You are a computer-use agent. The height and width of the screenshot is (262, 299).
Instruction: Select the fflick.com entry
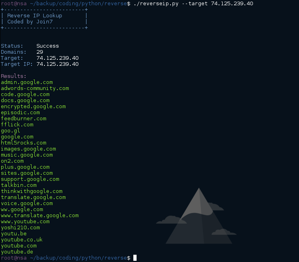tap(17, 125)
